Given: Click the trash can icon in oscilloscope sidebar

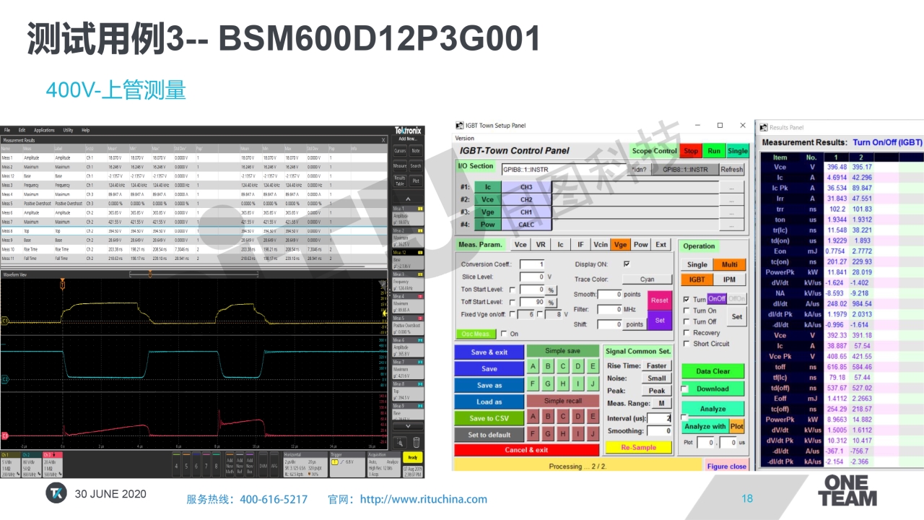Looking at the screenshot, I should [x=416, y=442].
